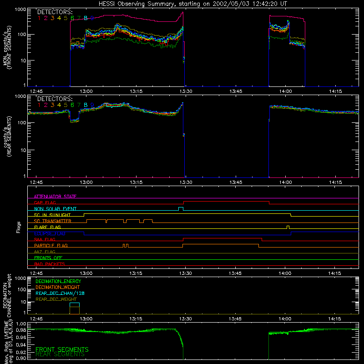Select detector 7 in the rear segments legend
The image size is (364, 364).
tap(79, 105)
